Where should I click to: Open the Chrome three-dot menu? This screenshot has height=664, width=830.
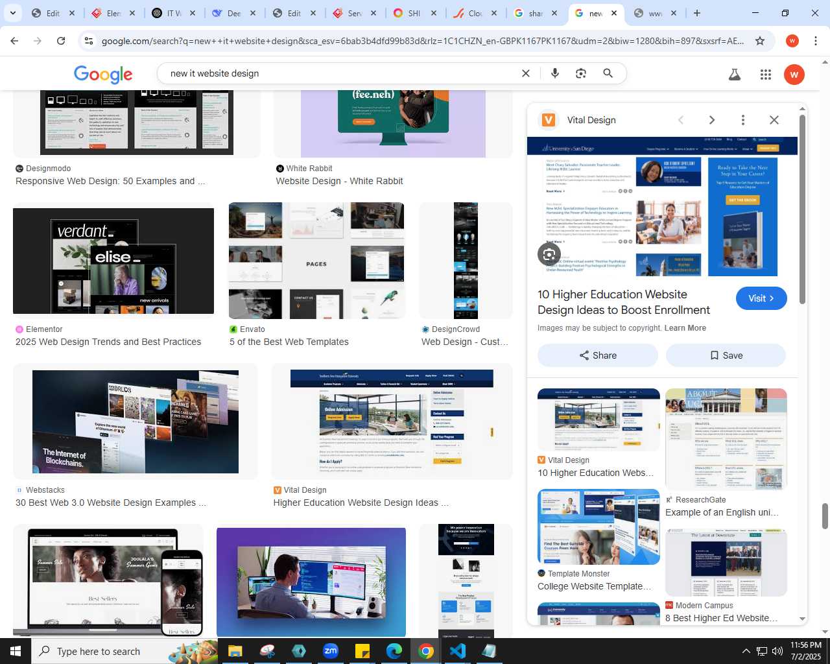(816, 41)
